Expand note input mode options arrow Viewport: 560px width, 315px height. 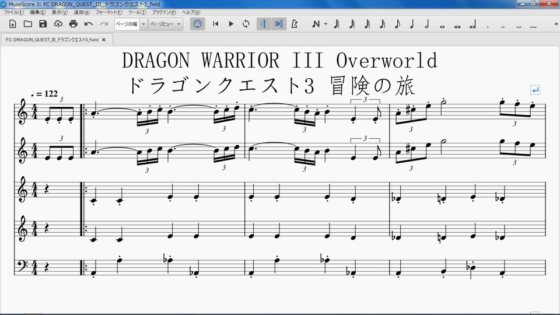(325, 24)
